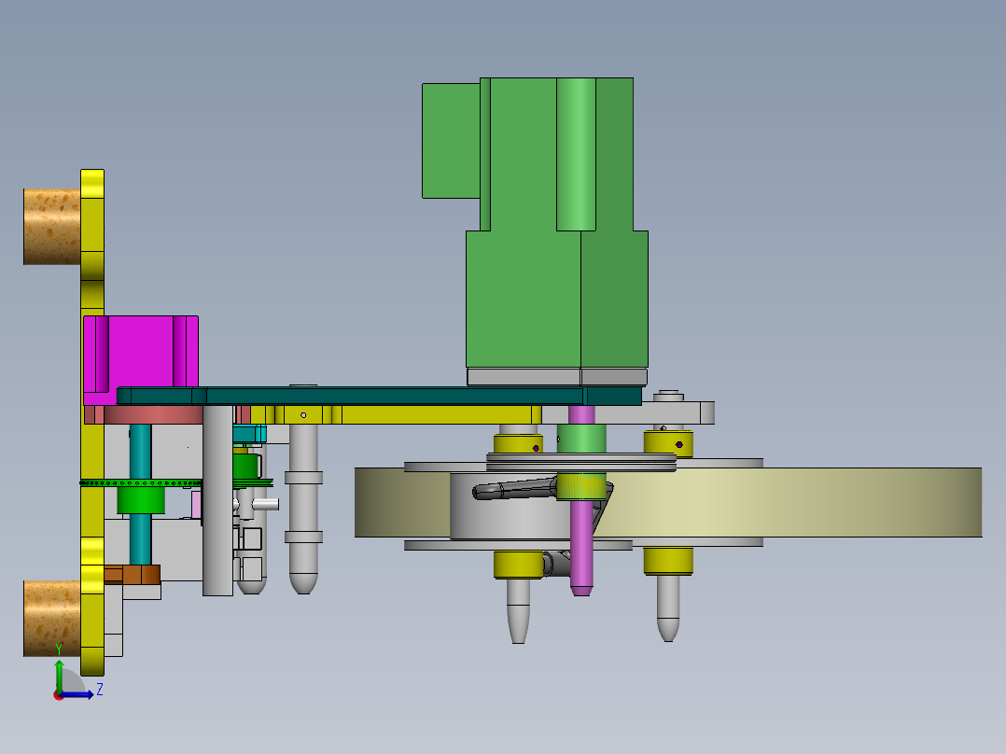This screenshot has width=1006, height=754.
Task: Select the green pulley on the teal shaft
Action: point(141,500)
